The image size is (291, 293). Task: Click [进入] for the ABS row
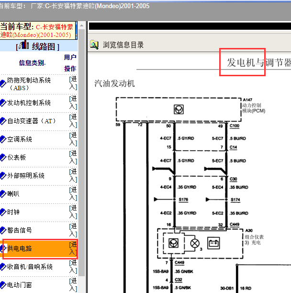point(73,83)
